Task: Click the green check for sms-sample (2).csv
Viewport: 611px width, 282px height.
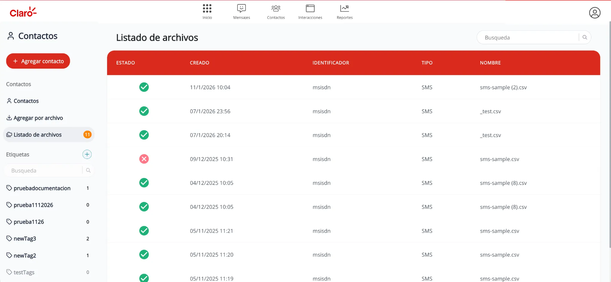Action: pyautogui.click(x=144, y=87)
